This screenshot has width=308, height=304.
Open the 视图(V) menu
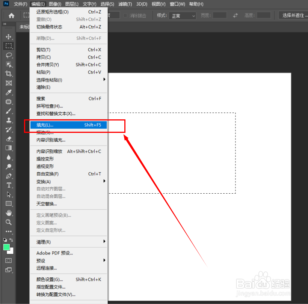[x=159, y=4]
